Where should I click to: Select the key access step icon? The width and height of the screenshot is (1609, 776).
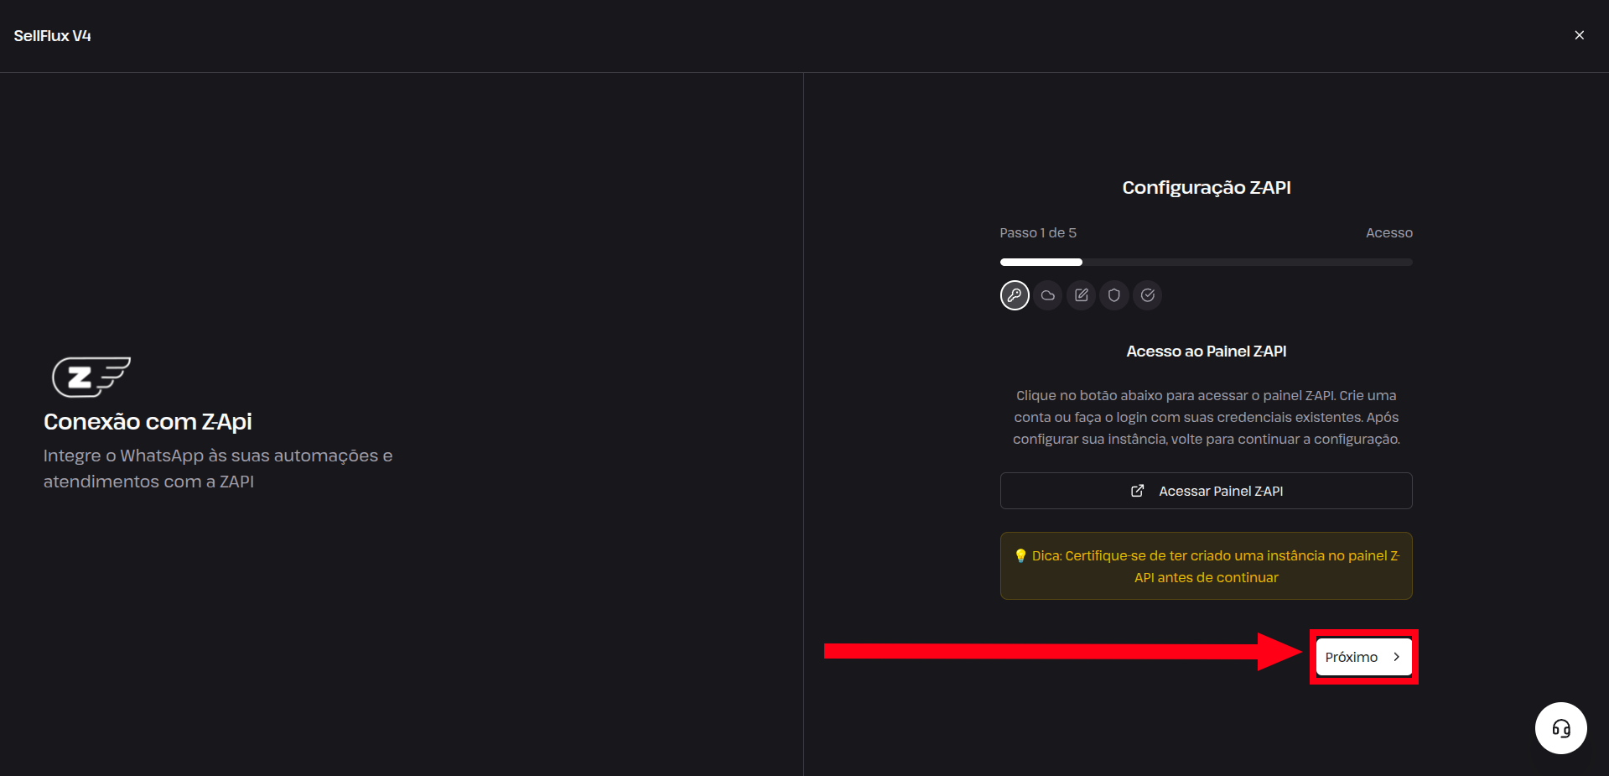coord(1015,295)
